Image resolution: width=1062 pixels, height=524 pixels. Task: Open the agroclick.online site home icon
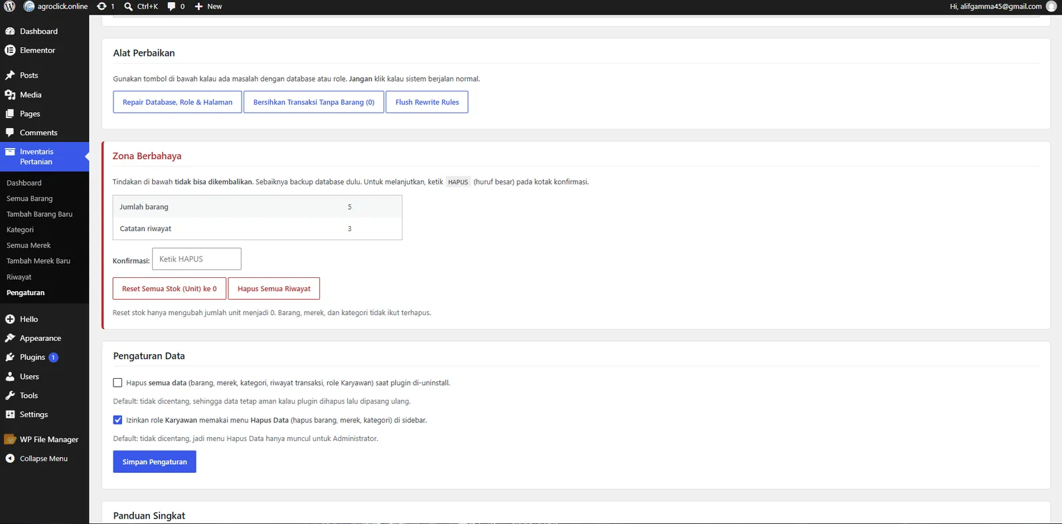29,6
